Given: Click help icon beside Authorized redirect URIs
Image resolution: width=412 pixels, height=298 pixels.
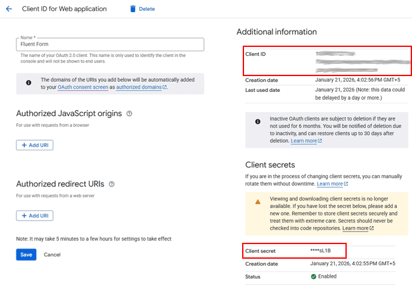Looking at the screenshot, I should click(x=112, y=184).
